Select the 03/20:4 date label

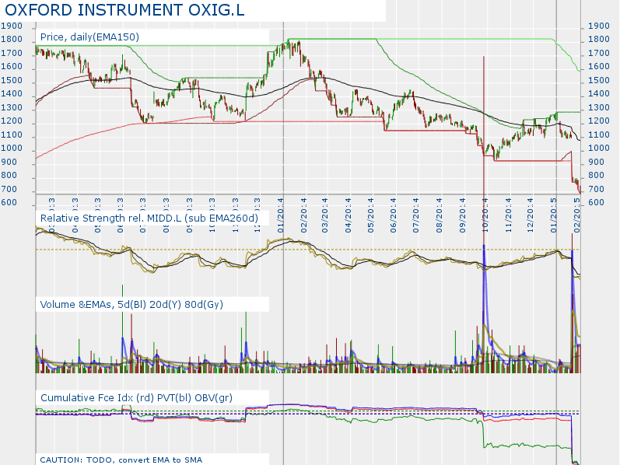pos(325,215)
